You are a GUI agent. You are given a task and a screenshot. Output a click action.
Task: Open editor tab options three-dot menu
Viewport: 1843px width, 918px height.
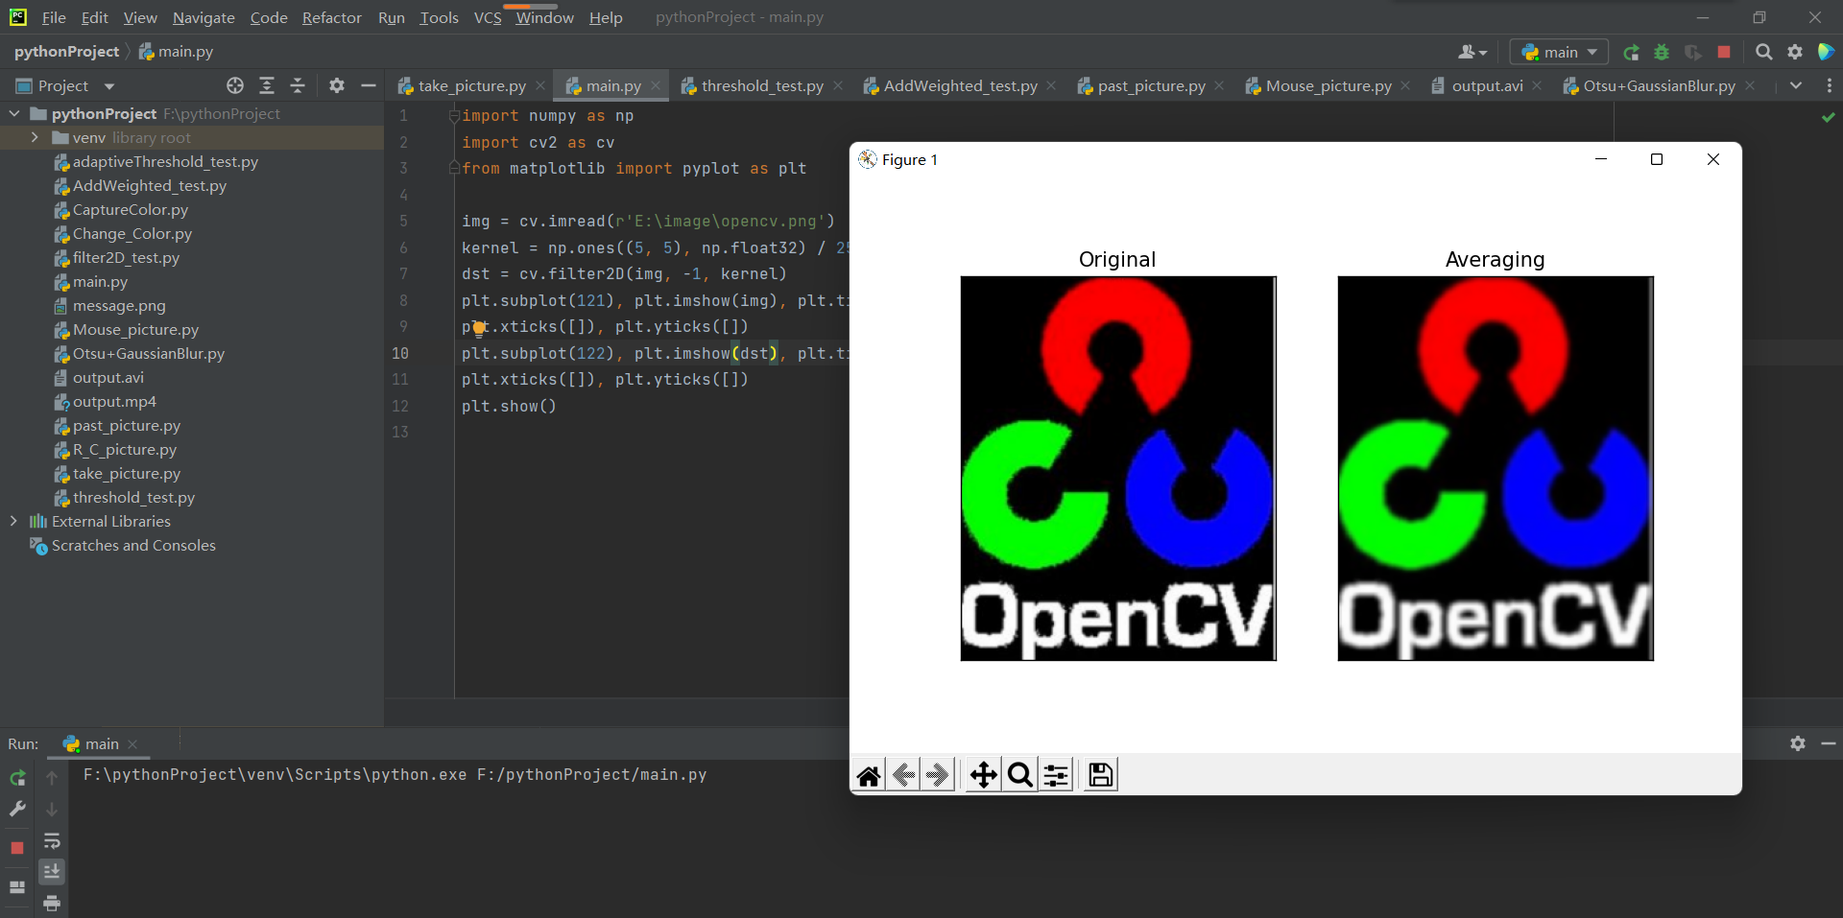1829,85
